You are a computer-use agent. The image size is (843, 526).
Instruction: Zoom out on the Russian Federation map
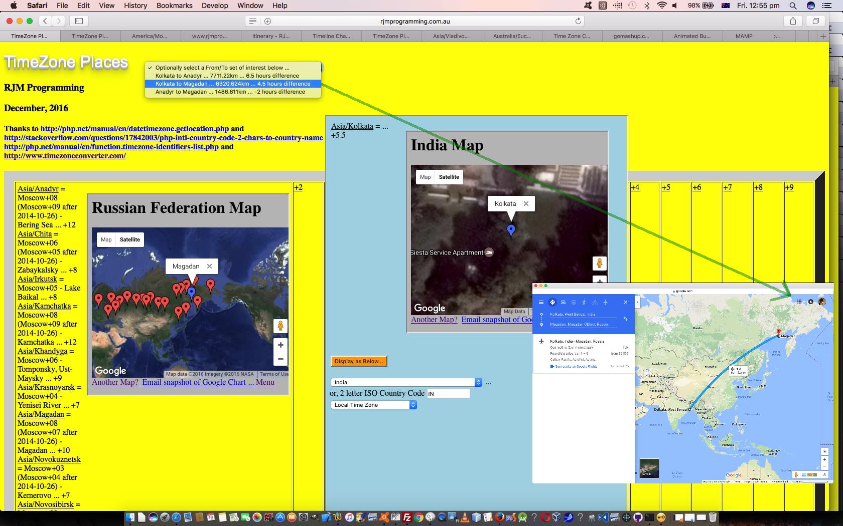point(280,359)
